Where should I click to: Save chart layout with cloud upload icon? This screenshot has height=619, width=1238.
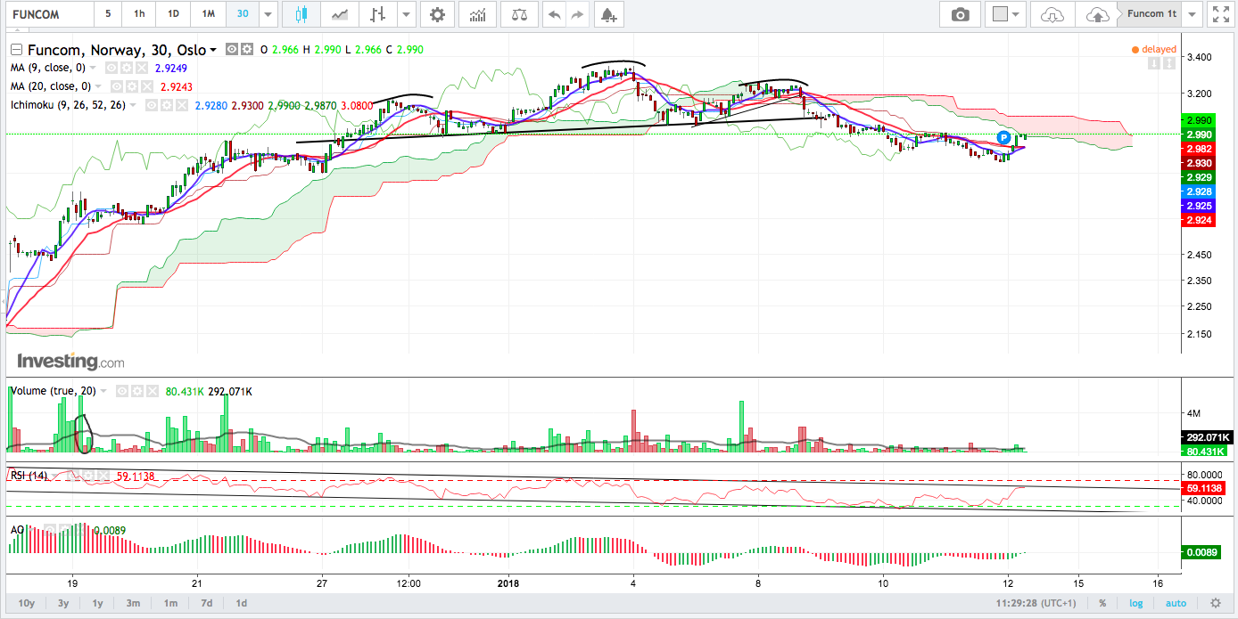point(1098,14)
